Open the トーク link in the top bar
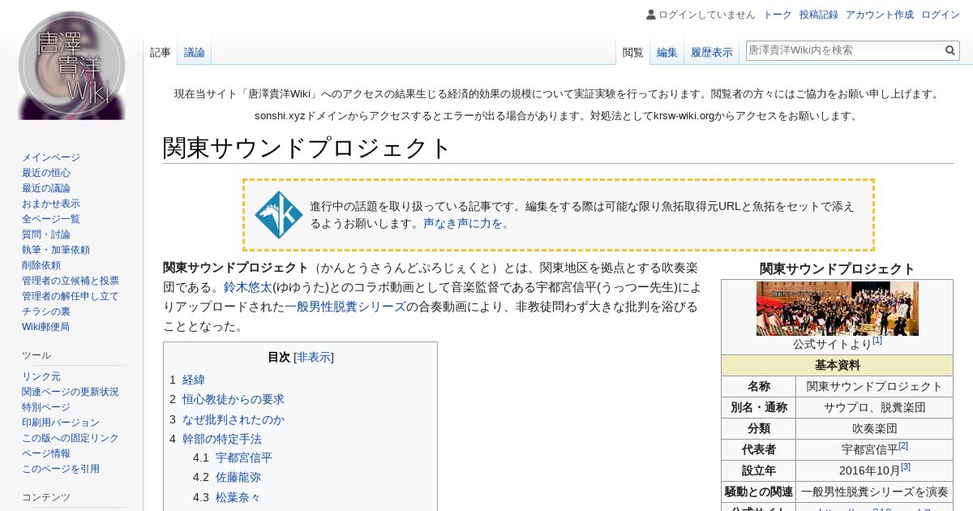Viewport: 973px width, 511px height. [778, 15]
